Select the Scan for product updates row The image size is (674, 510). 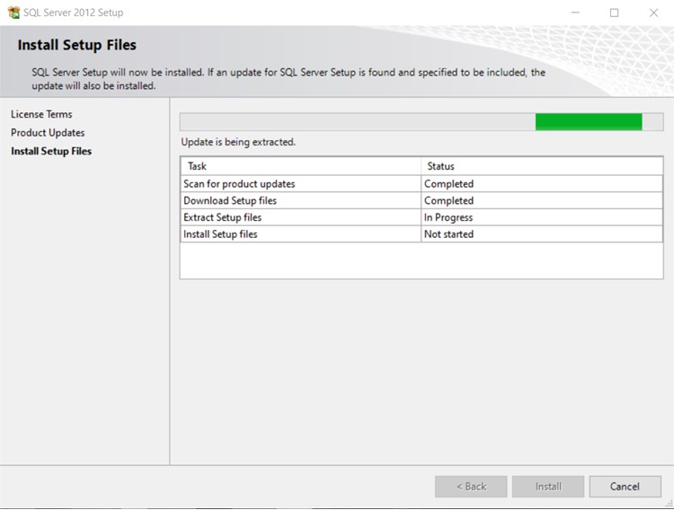(421, 183)
